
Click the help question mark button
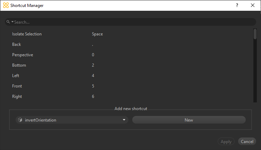(237, 6)
